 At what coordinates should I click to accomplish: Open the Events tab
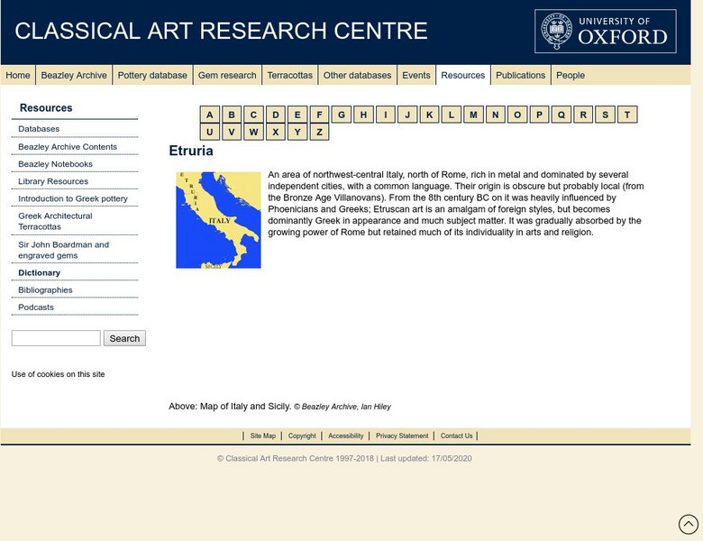pos(416,76)
